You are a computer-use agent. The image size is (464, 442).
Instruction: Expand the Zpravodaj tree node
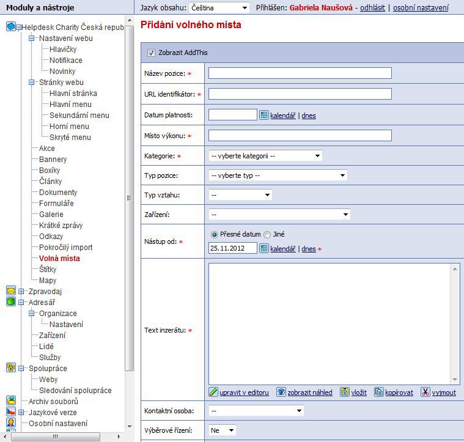tap(21, 291)
